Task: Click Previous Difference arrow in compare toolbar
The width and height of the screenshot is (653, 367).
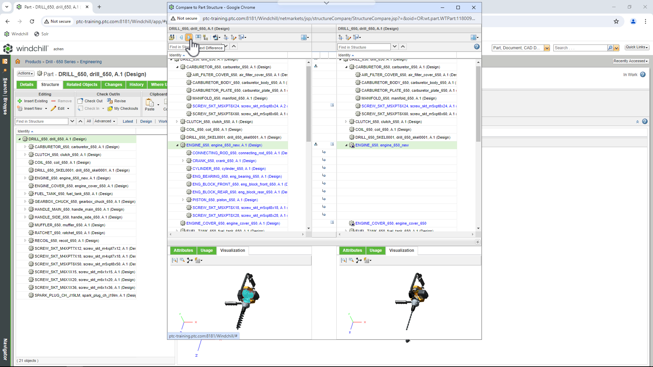Action: [181, 37]
